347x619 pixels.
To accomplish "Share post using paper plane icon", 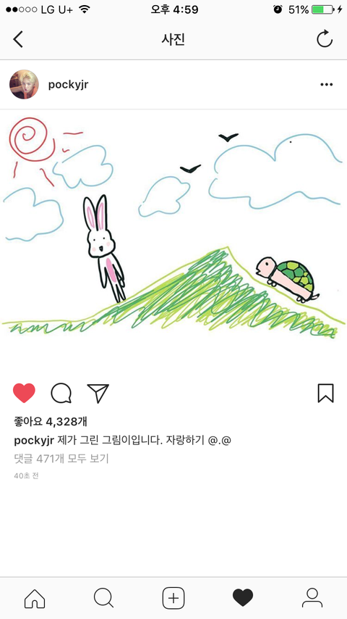I will pyautogui.click(x=98, y=393).
